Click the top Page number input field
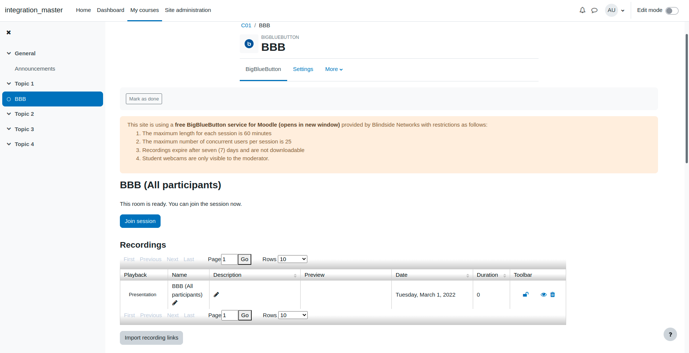689x353 pixels. click(229, 259)
